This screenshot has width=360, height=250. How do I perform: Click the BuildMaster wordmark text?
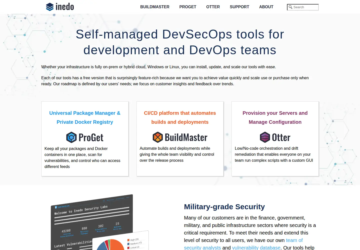click(186, 137)
